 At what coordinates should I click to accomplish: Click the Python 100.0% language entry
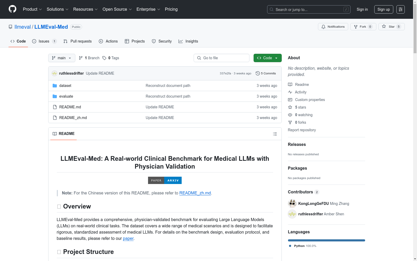coord(303,246)
